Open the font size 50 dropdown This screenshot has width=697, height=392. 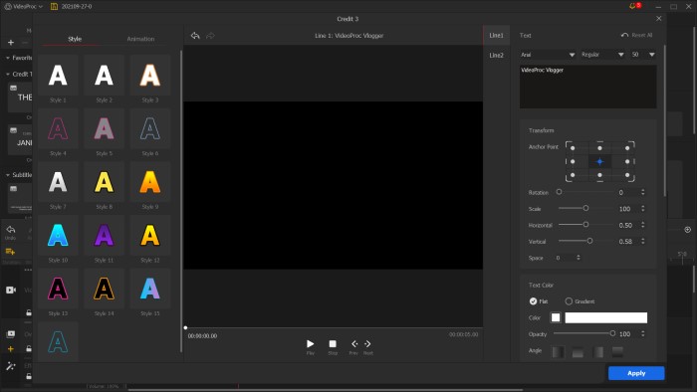[x=643, y=55]
